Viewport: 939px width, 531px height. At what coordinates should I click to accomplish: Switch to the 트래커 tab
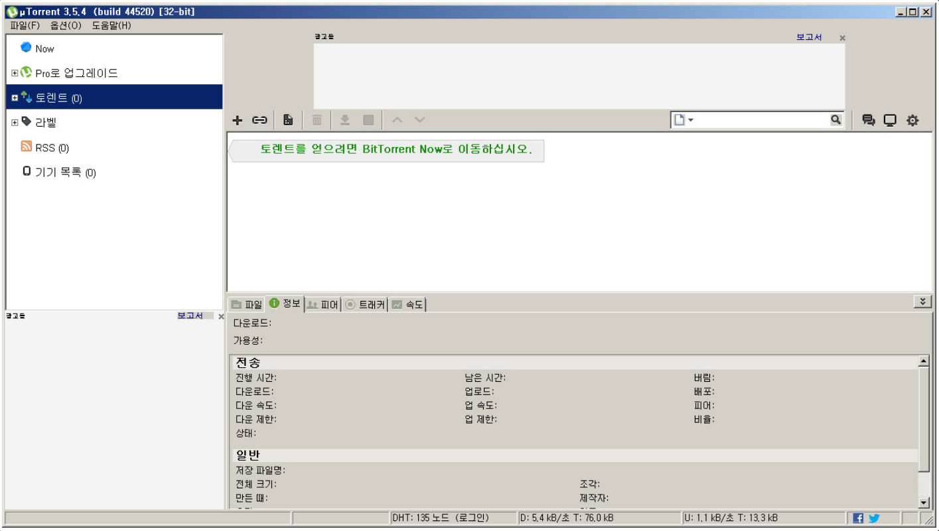point(365,305)
